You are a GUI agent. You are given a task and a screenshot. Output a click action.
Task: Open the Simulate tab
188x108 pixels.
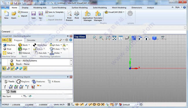click(31, 40)
